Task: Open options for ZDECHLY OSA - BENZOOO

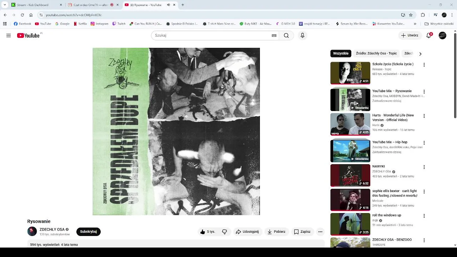Action: pos(424,240)
